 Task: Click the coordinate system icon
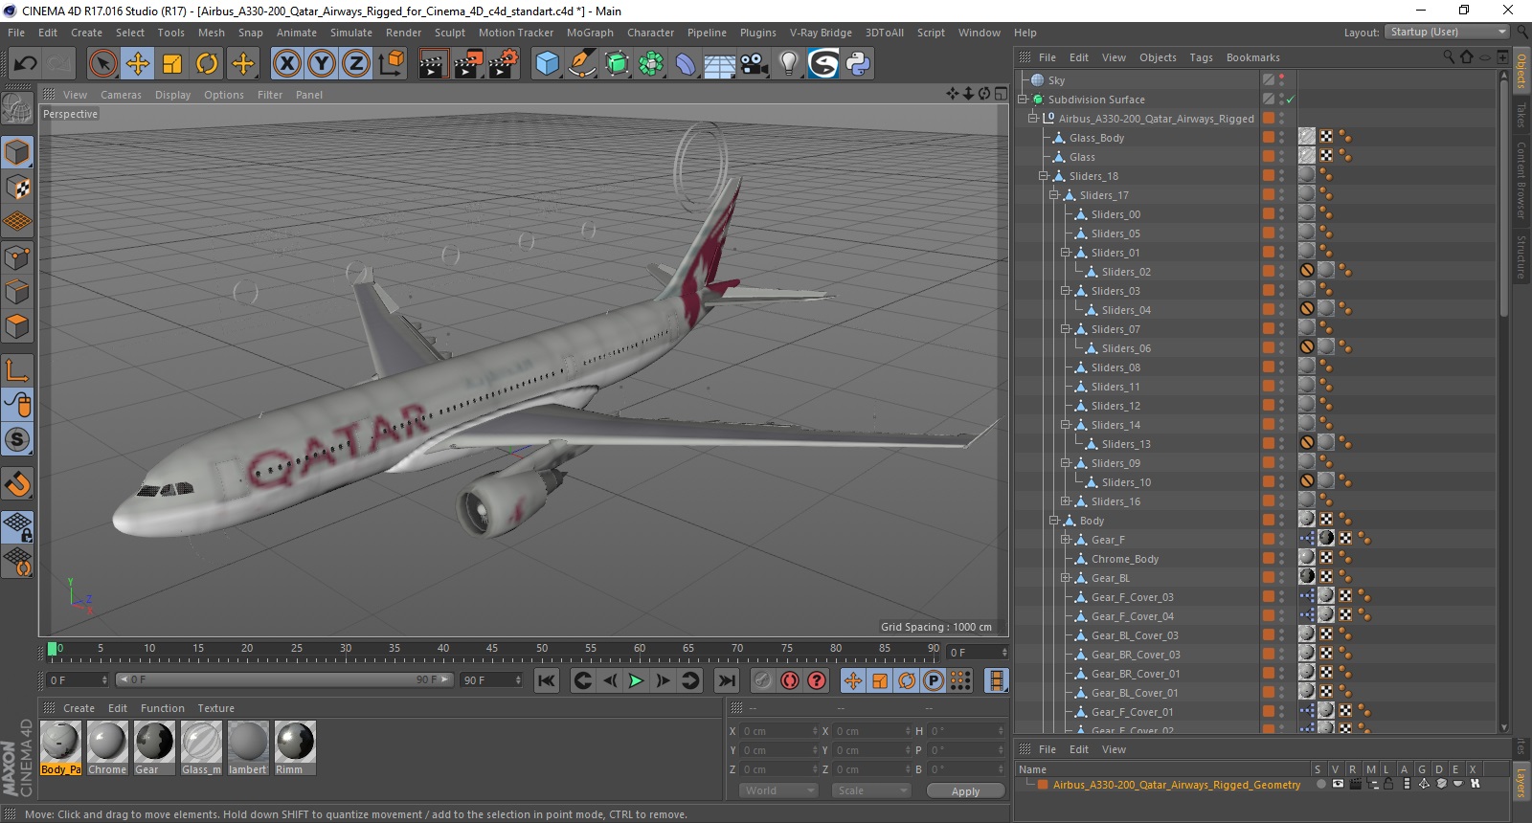[391, 64]
